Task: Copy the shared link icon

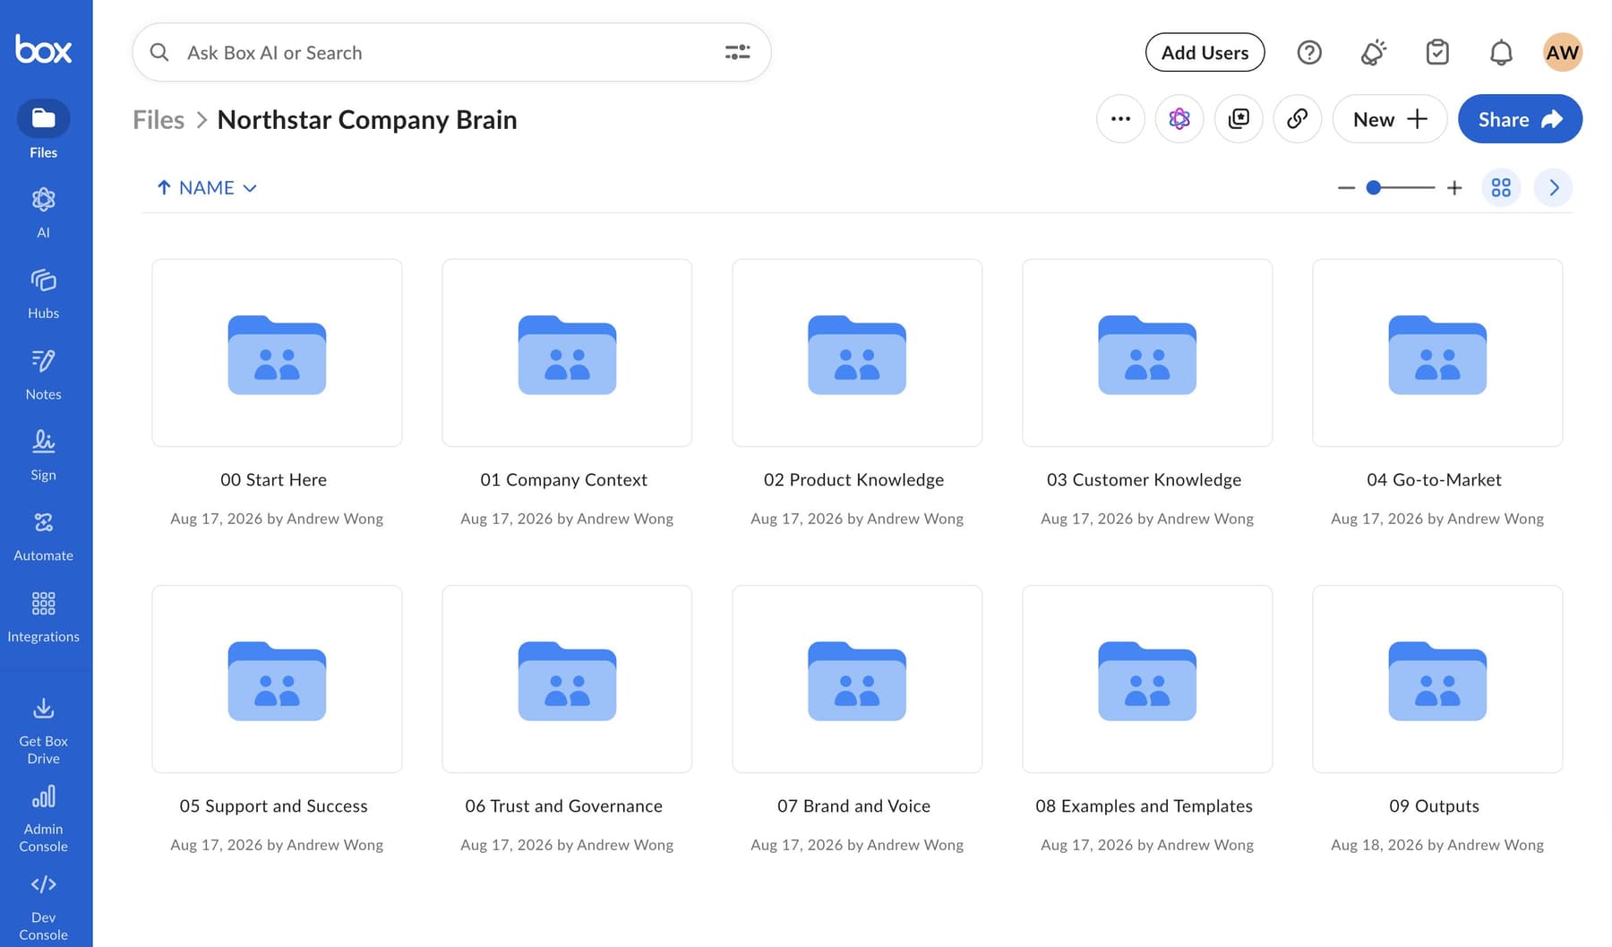Action: (1298, 118)
